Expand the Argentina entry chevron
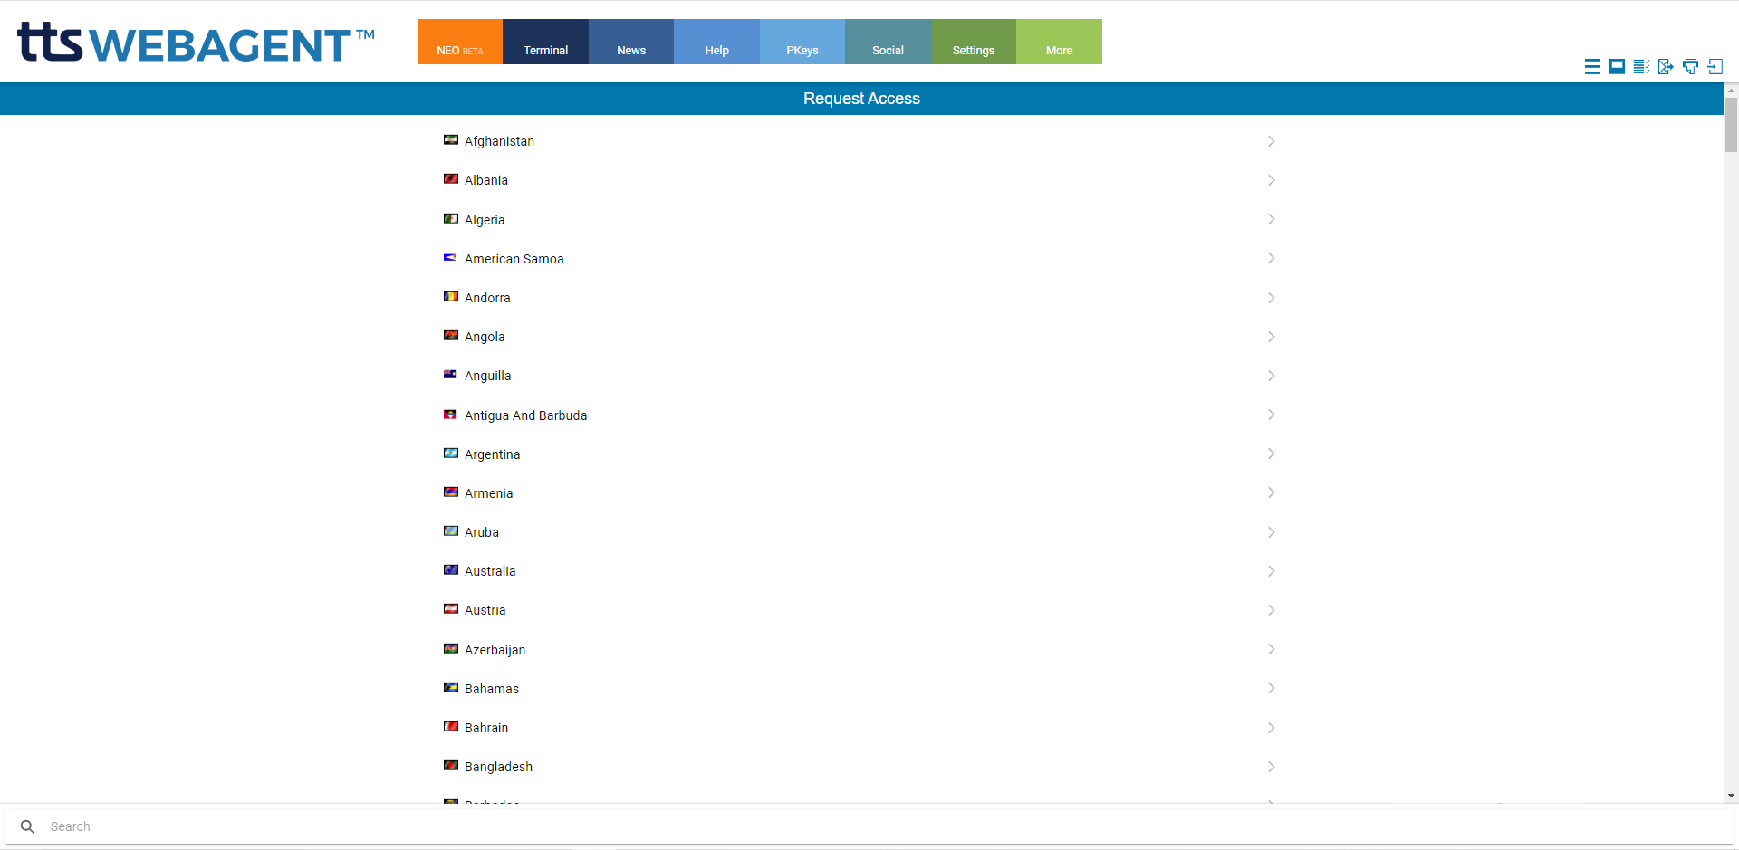1739x850 pixels. click(x=1271, y=454)
